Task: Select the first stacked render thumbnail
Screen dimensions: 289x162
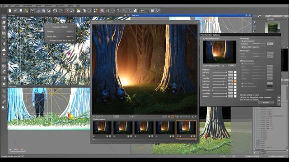Action: coord(102,128)
